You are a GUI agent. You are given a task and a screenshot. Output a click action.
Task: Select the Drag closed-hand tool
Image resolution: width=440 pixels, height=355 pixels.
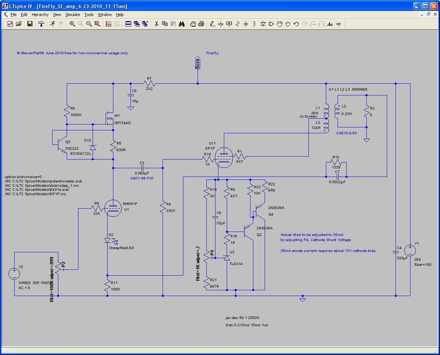(x=288, y=24)
